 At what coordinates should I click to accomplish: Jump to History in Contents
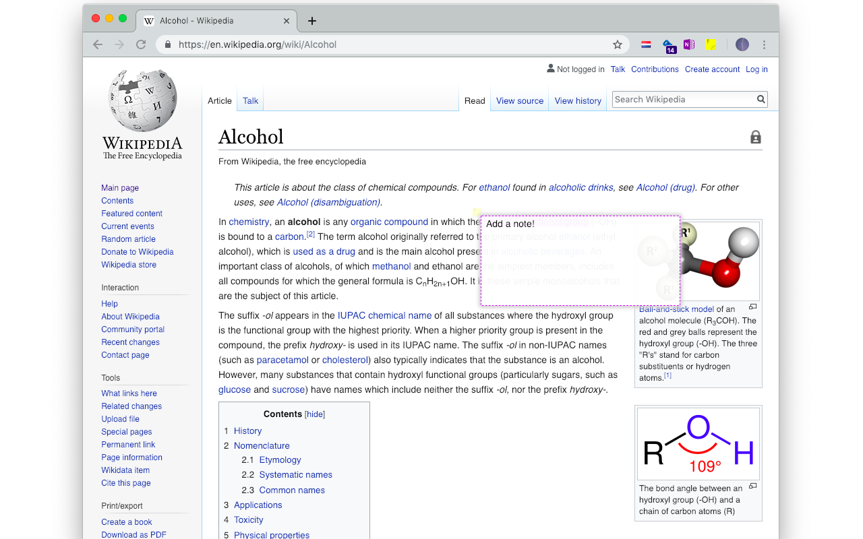(x=247, y=431)
